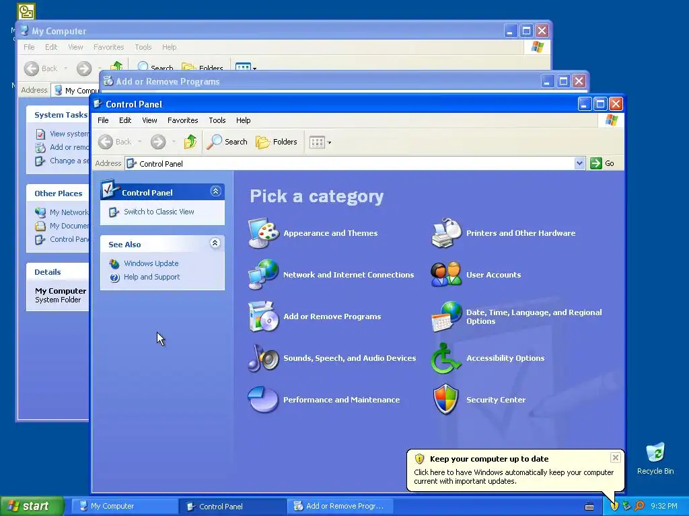Image resolution: width=689 pixels, height=516 pixels.
Task: Click Security Center text link
Action: (x=496, y=400)
